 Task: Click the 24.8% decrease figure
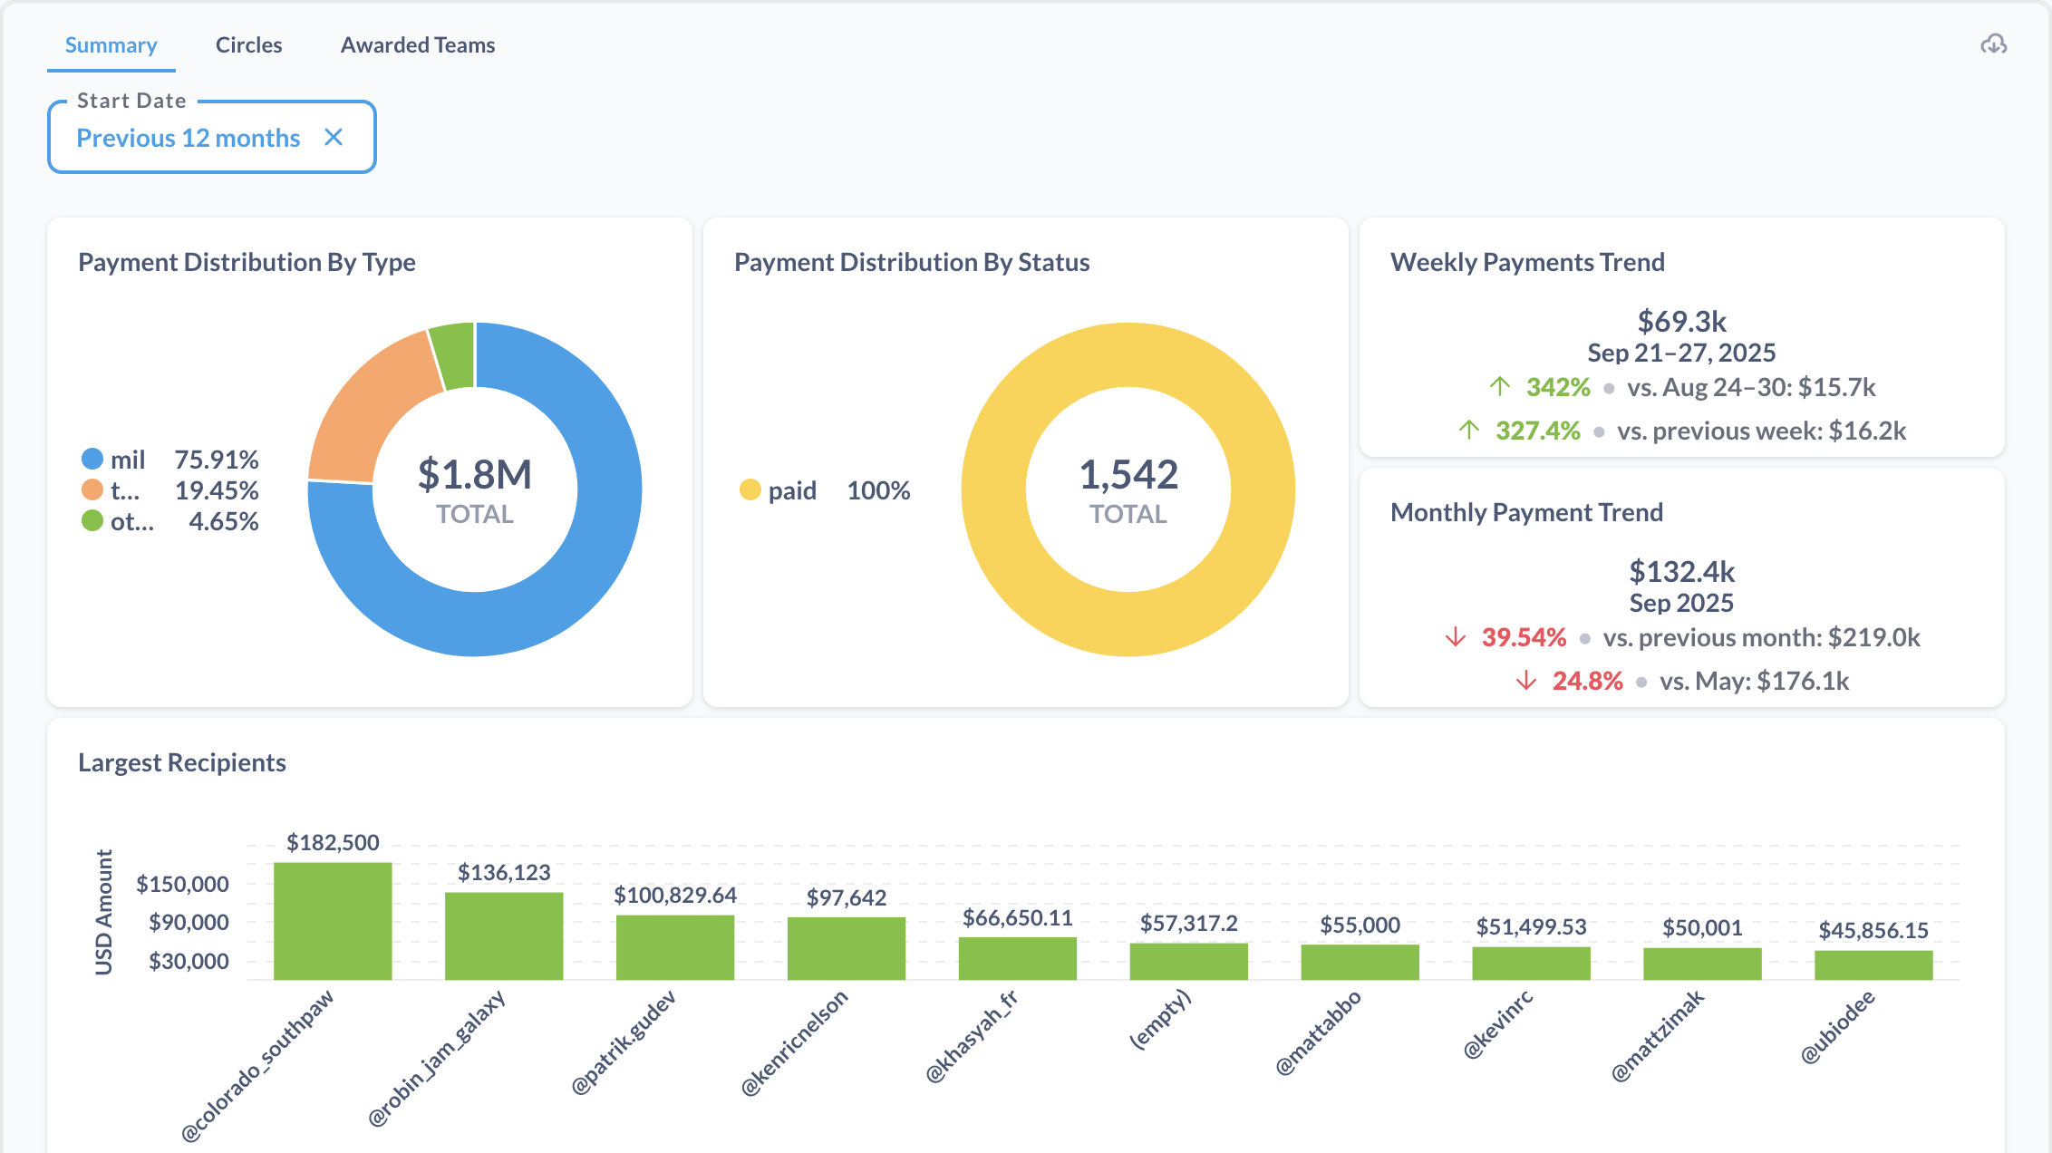click(1588, 681)
